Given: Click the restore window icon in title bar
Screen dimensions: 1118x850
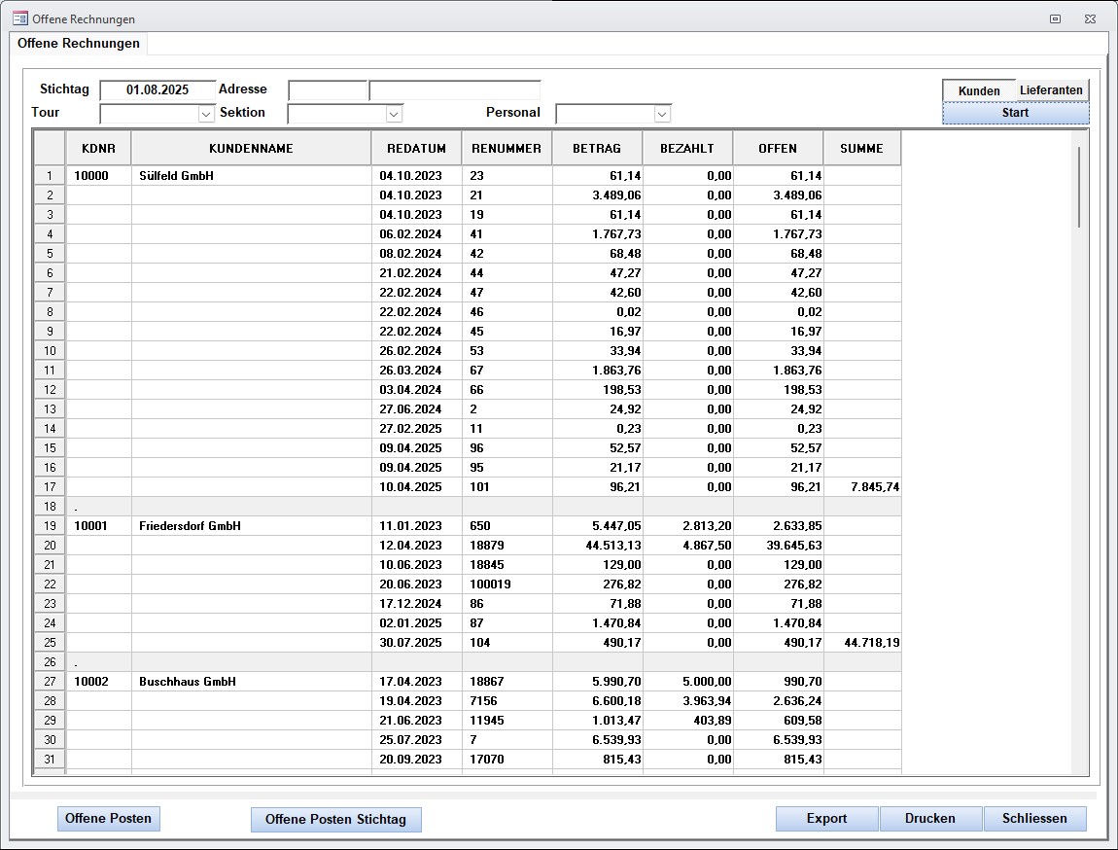Looking at the screenshot, I should tap(1055, 18).
